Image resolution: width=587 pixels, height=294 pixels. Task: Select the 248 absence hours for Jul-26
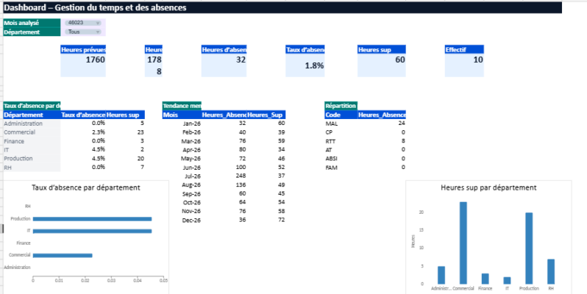tap(224, 176)
